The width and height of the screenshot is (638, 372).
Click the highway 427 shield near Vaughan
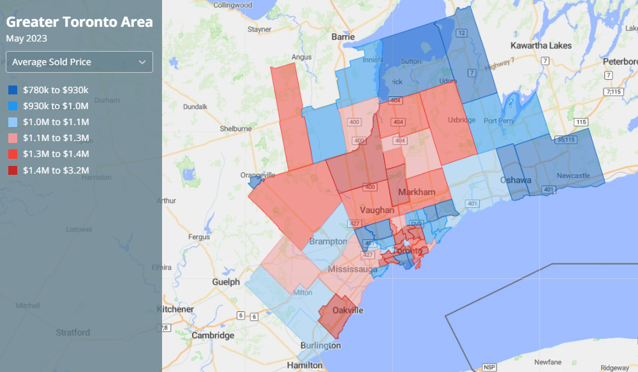click(x=354, y=223)
